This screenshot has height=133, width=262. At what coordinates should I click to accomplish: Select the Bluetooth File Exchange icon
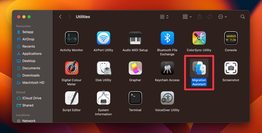coord(167,38)
